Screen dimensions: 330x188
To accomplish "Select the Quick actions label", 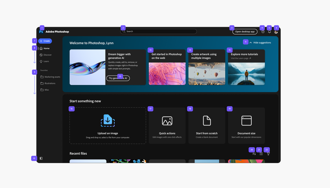I will (167, 133).
